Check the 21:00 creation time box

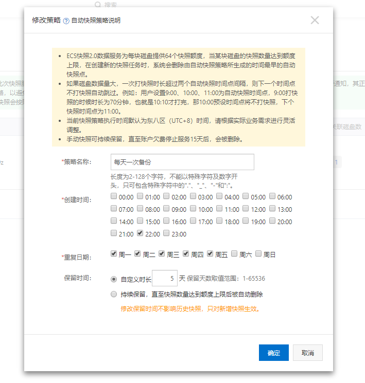[x=114, y=233]
